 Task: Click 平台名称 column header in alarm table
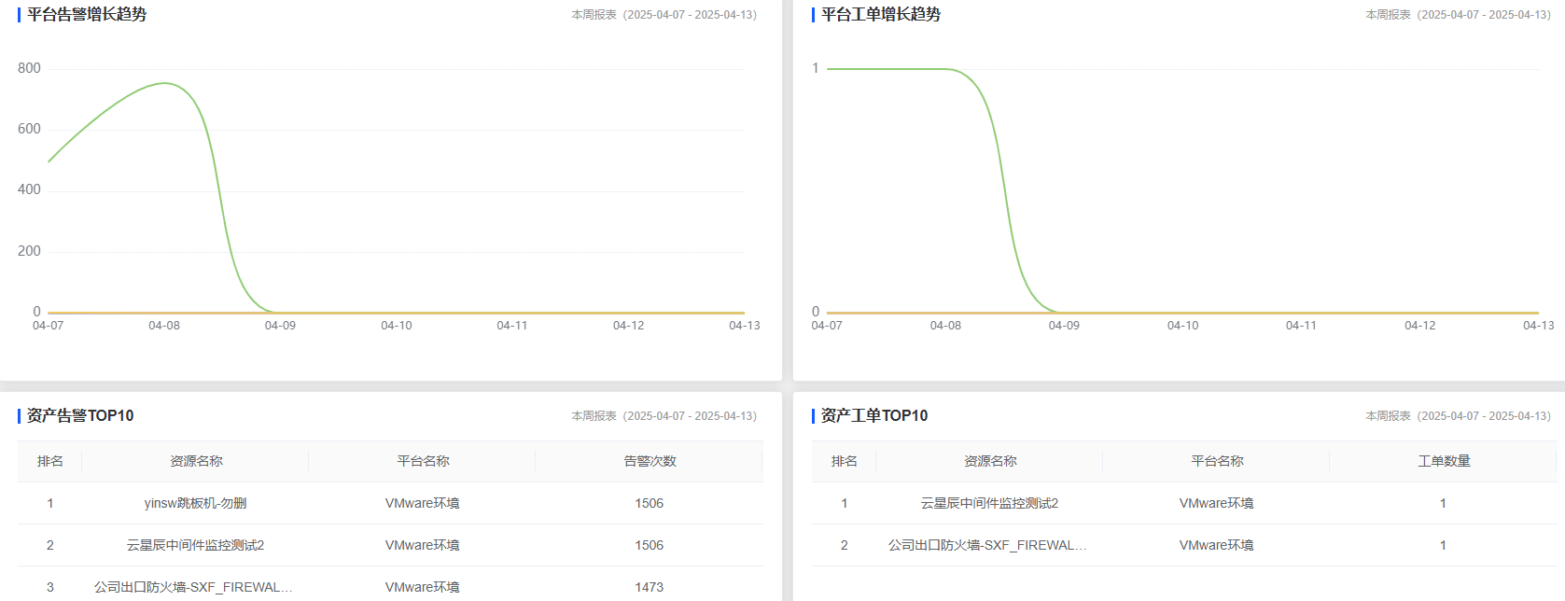point(423,461)
